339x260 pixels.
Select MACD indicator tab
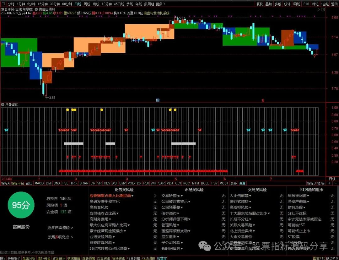coord(39,183)
